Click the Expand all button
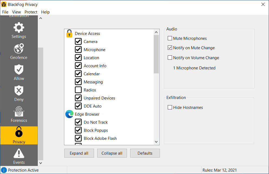This screenshot has width=269, height=174. pyautogui.click(x=79, y=153)
